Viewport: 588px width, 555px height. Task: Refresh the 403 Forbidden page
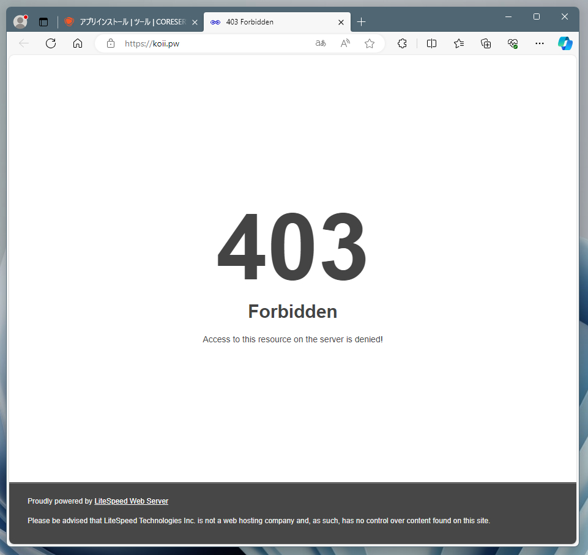(x=51, y=43)
